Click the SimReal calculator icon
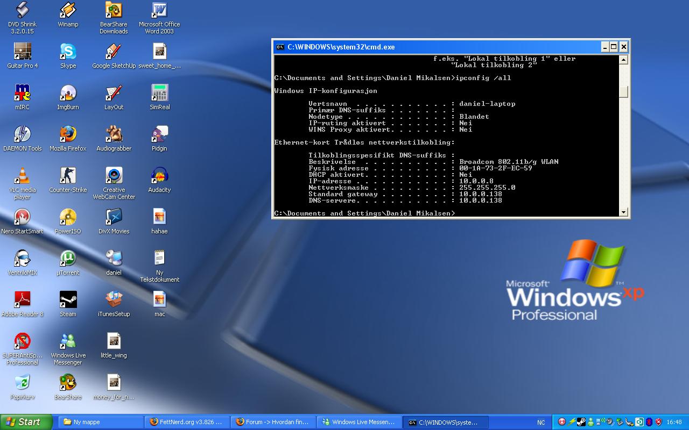The height and width of the screenshot is (430, 689). 159,97
